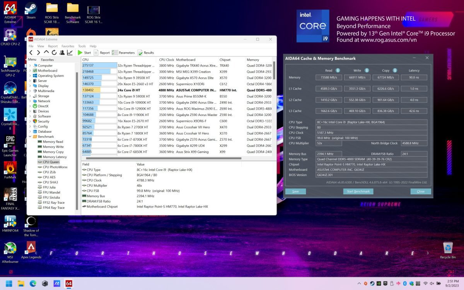The width and height of the screenshot is (464, 290).
Task: Select DirectX in the sidebar tree
Action: [41, 106]
